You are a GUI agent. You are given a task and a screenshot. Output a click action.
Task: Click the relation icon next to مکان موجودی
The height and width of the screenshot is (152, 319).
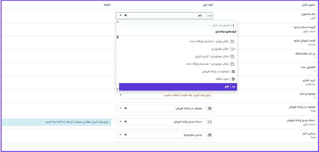coord(233,49)
